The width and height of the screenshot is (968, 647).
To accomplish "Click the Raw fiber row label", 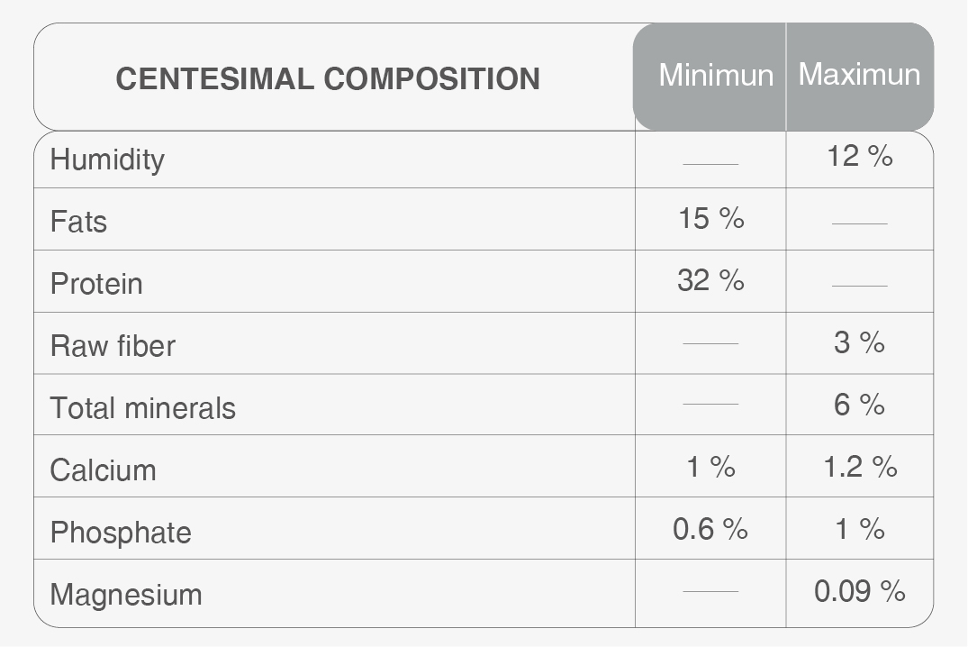I will 113,345.
